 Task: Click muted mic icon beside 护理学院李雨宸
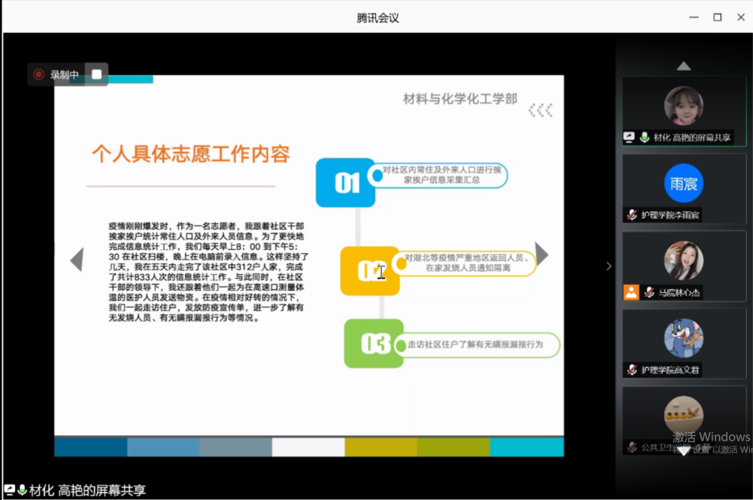click(632, 215)
